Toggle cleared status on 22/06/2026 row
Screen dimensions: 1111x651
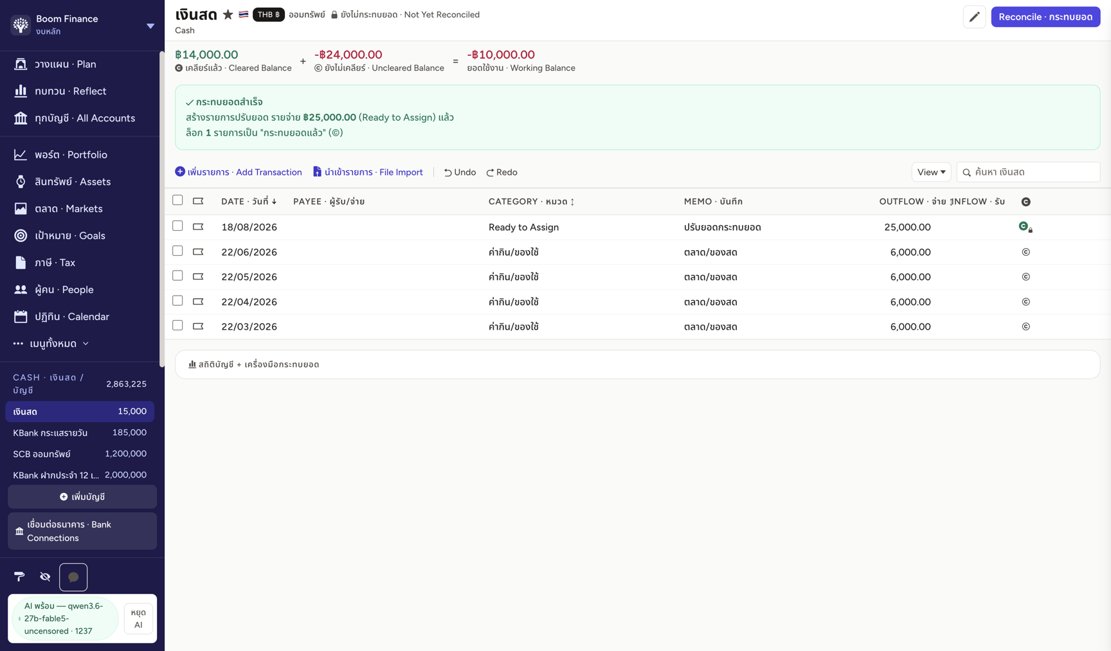(1026, 252)
